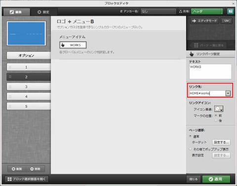The image size is (237, 186).
Task: Grab the drag handle of row 3
Action: (10, 87)
